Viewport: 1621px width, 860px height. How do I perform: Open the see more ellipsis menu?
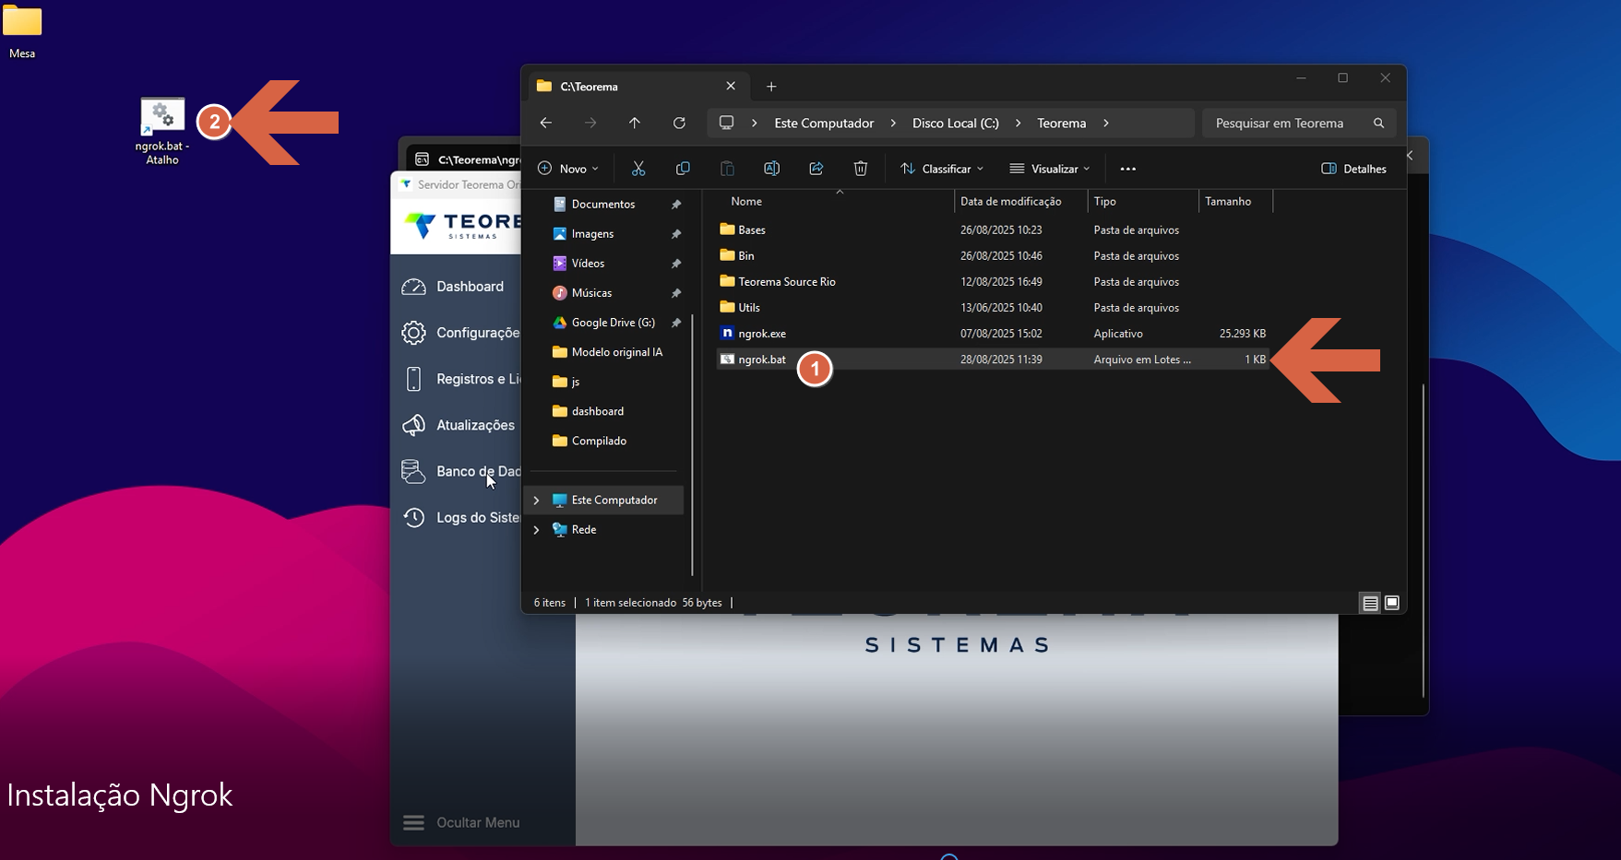pyautogui.click(x=1127, y=169)
